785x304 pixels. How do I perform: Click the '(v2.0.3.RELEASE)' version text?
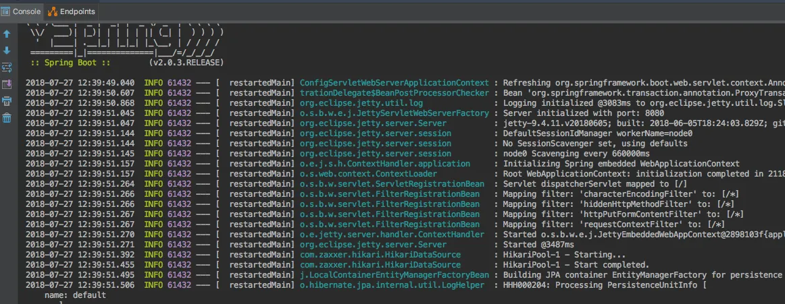tap(186, 63)
